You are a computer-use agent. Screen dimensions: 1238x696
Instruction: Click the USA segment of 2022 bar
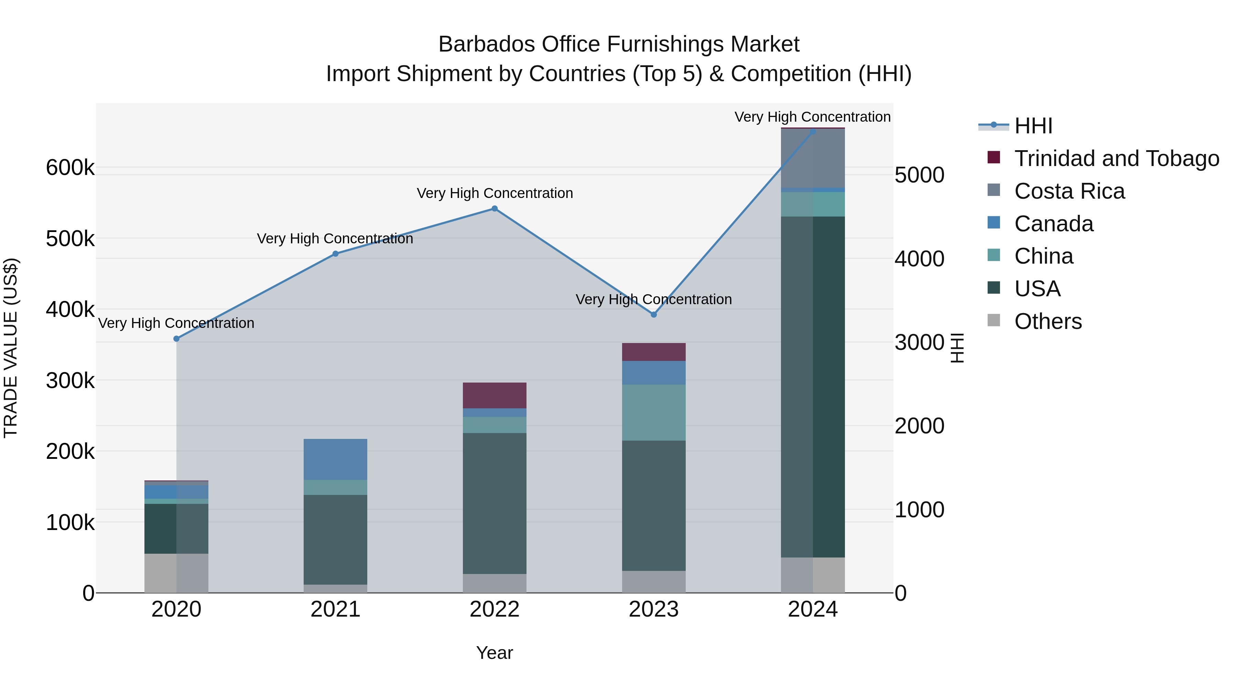coord(495,504)
